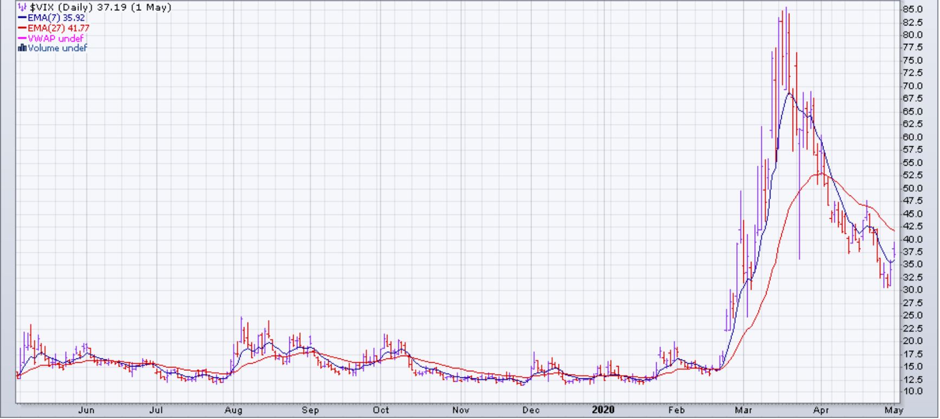Click the May label at chart's right end
The image size is (940, 419).
click(894, 410)
